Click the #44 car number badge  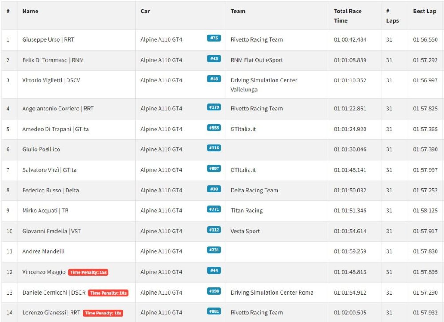pyautogui.click(x=214, y=271)
